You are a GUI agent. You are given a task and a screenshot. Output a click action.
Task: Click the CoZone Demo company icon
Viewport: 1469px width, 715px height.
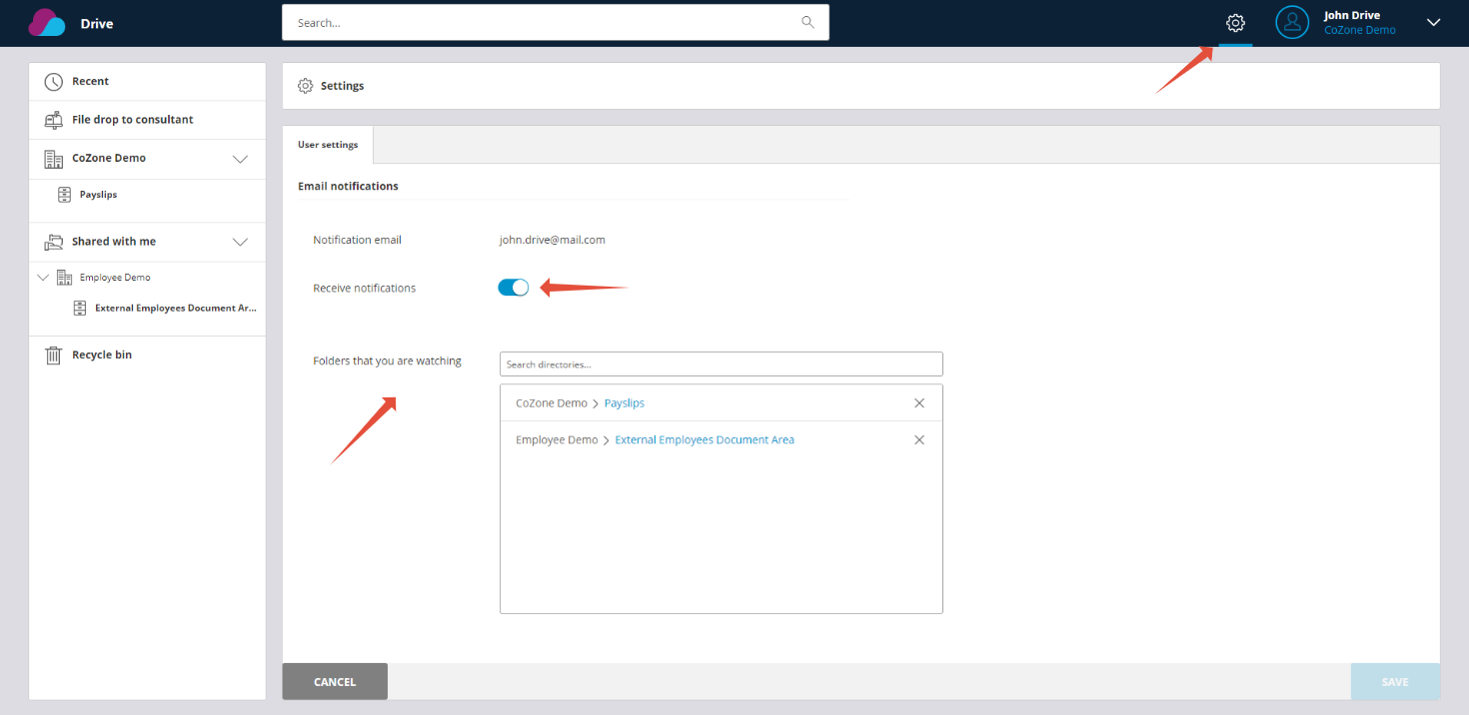[x=54, y=158]
